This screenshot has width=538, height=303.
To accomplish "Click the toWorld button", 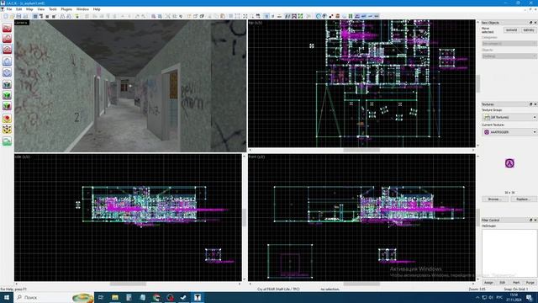I will coord(511,30).
